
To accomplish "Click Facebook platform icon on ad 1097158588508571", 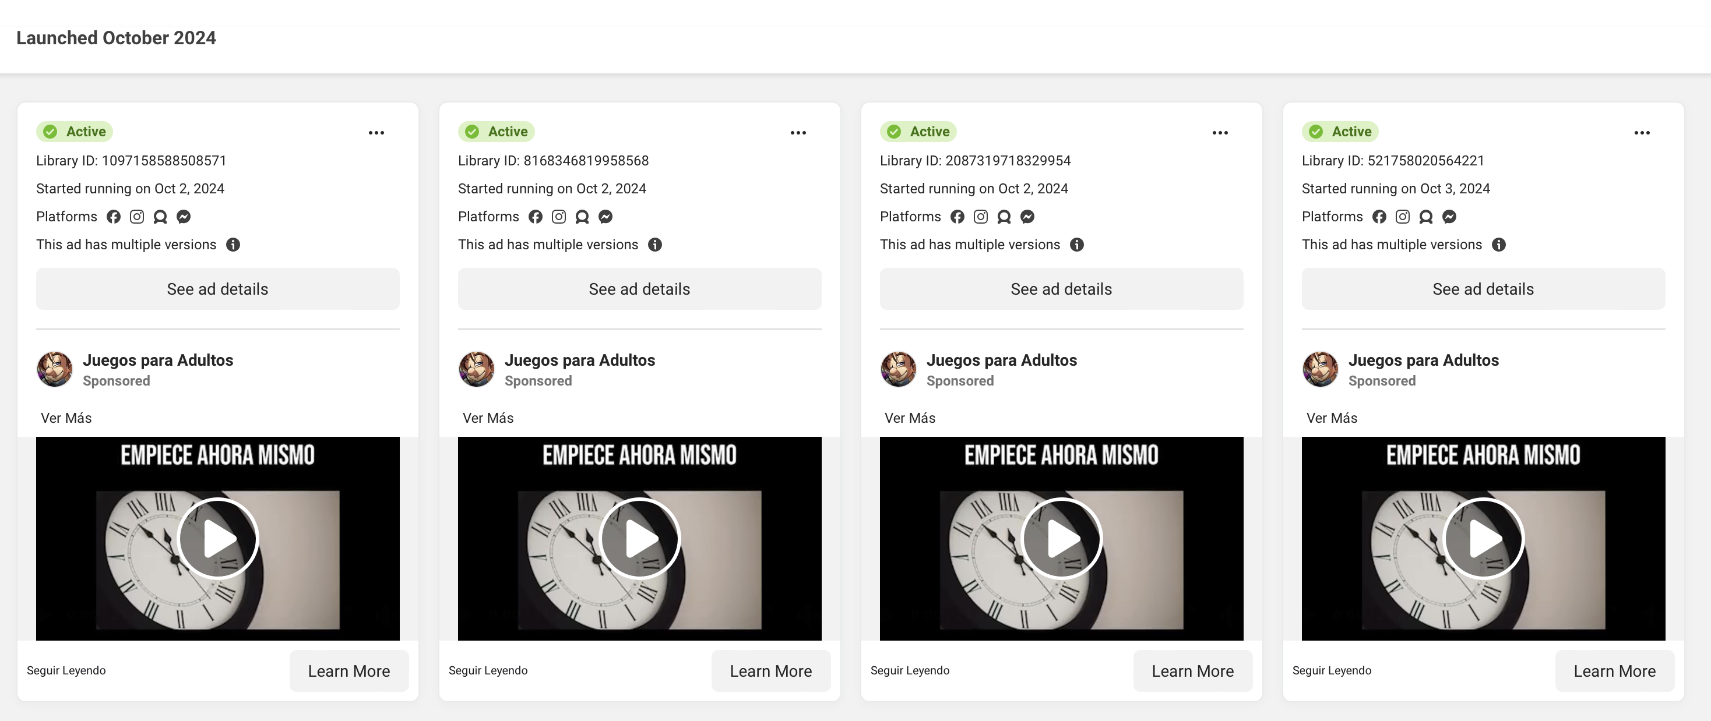I will pos(114,217).
